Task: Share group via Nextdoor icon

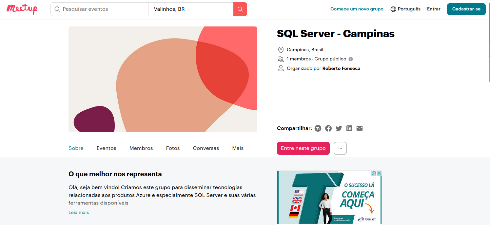Action: 318,128
